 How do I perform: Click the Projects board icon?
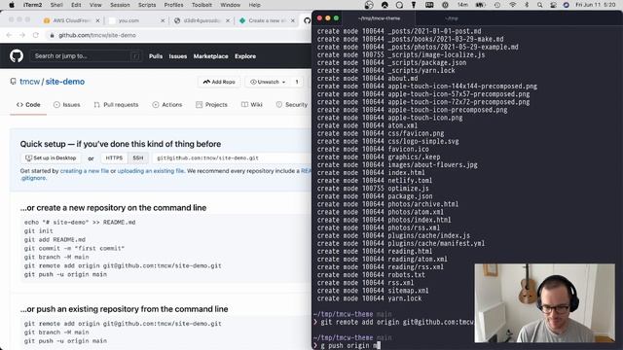point(199,105)
